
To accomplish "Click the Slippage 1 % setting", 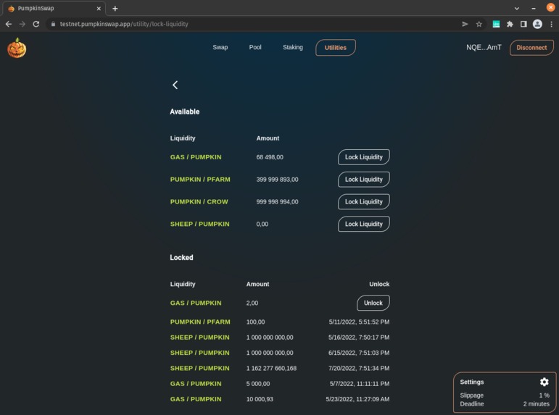I will pyautogui.click(x=504, y=395).
